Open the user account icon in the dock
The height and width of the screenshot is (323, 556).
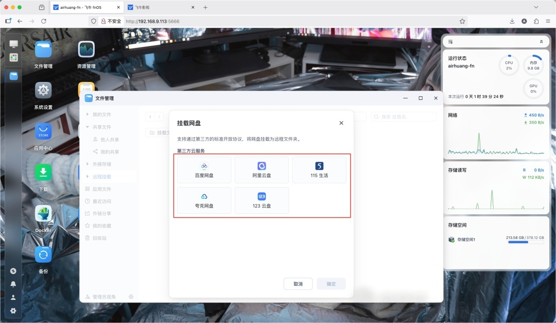(x=13, y=297)
